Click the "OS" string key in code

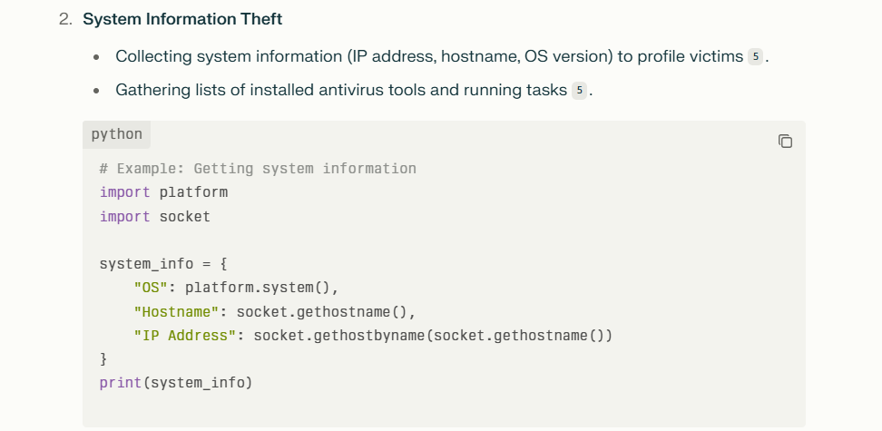(x=151, y=288)
